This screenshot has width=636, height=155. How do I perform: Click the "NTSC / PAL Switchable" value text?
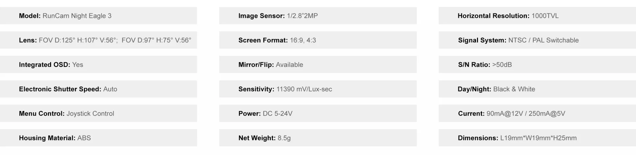pyautogui.click(x=543, y=40)
